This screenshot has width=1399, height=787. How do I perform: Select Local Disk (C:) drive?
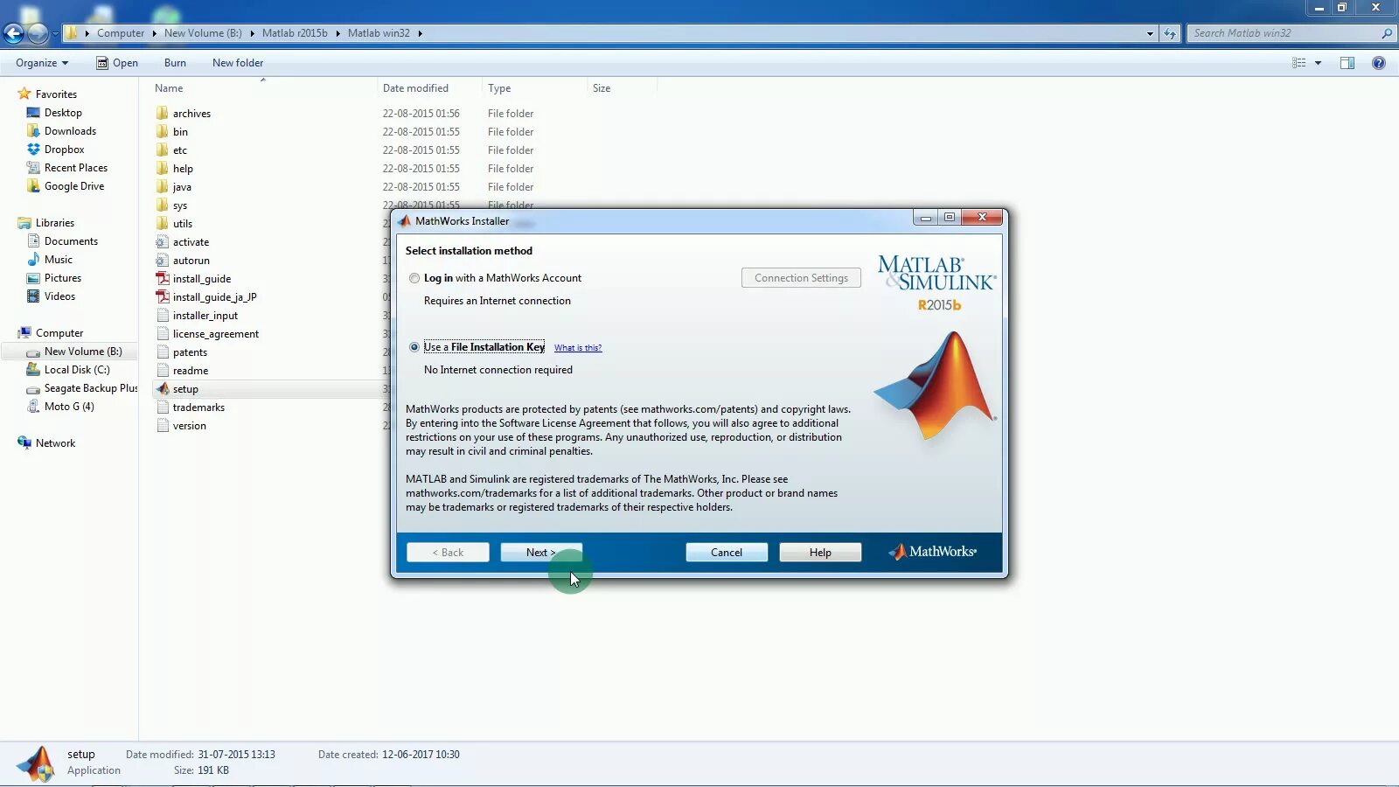[x=77, y=370]
